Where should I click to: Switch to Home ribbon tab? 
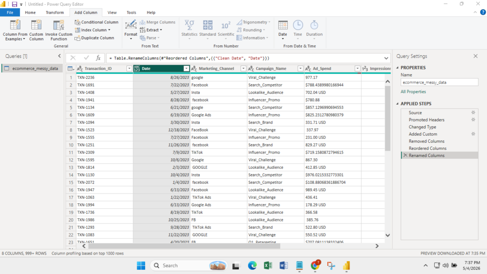(30, 12)
